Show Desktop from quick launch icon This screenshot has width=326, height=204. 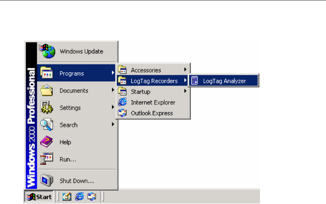pyautogui.click(x=67, y=196)
